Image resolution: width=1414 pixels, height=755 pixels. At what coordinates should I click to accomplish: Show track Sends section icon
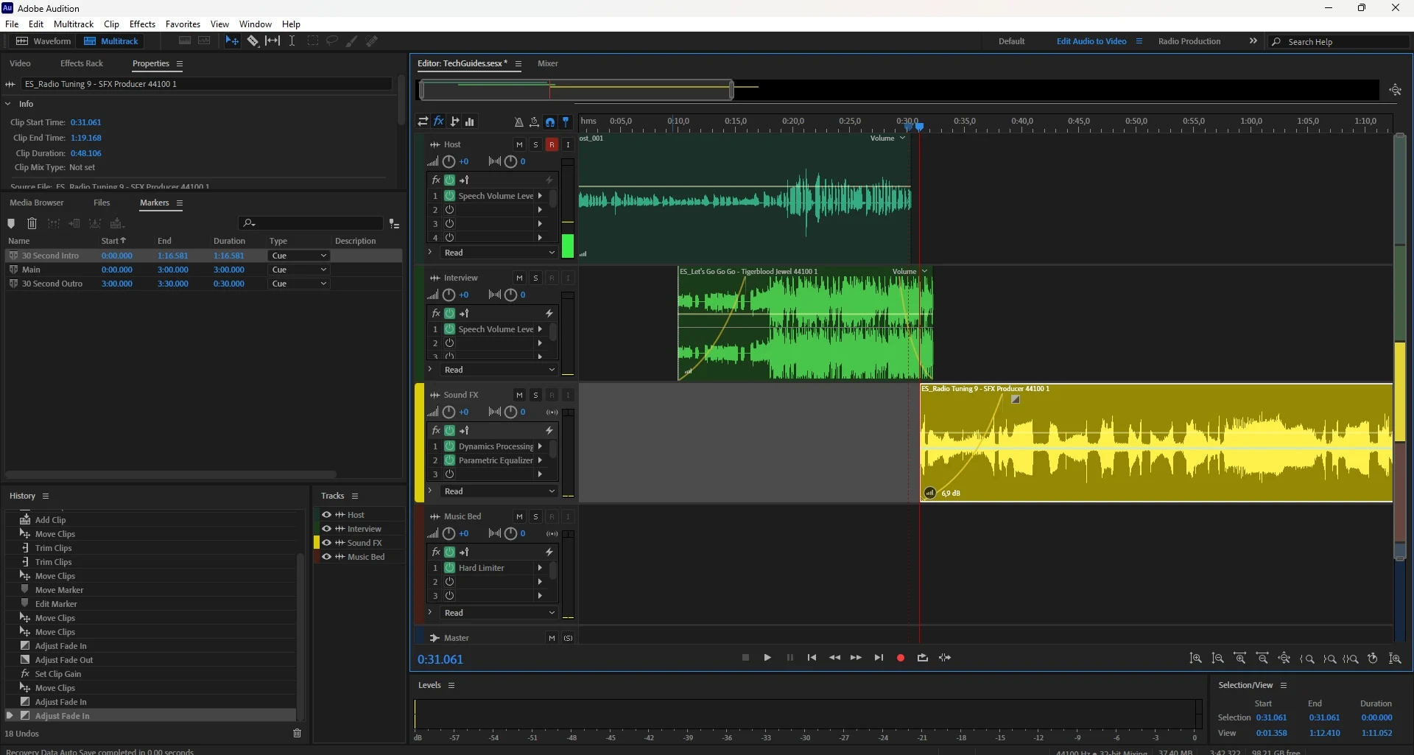pyautogui.click(x=454, y=122)
